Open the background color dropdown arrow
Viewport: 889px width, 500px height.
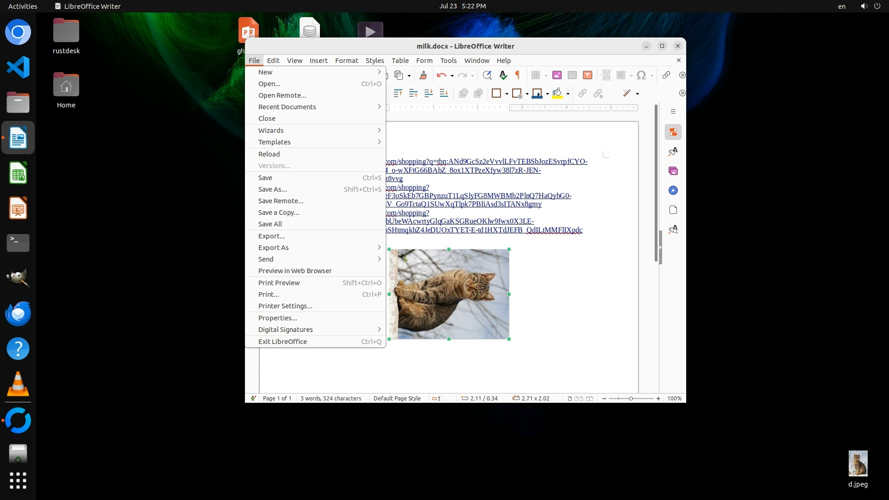click(x=568, y=94)
